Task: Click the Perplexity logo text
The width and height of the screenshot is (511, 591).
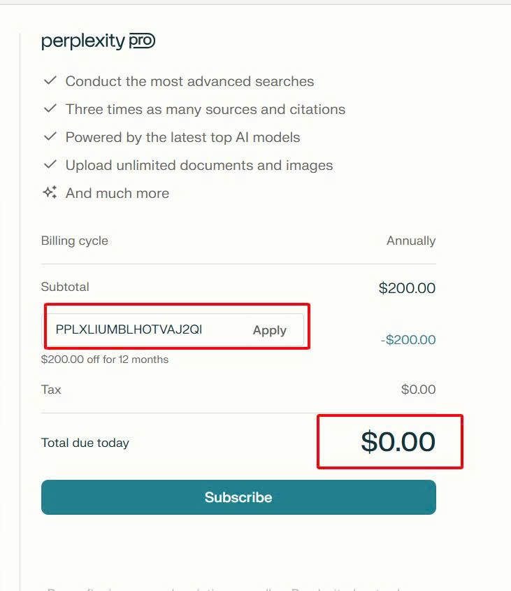Action: click(83, 41)
